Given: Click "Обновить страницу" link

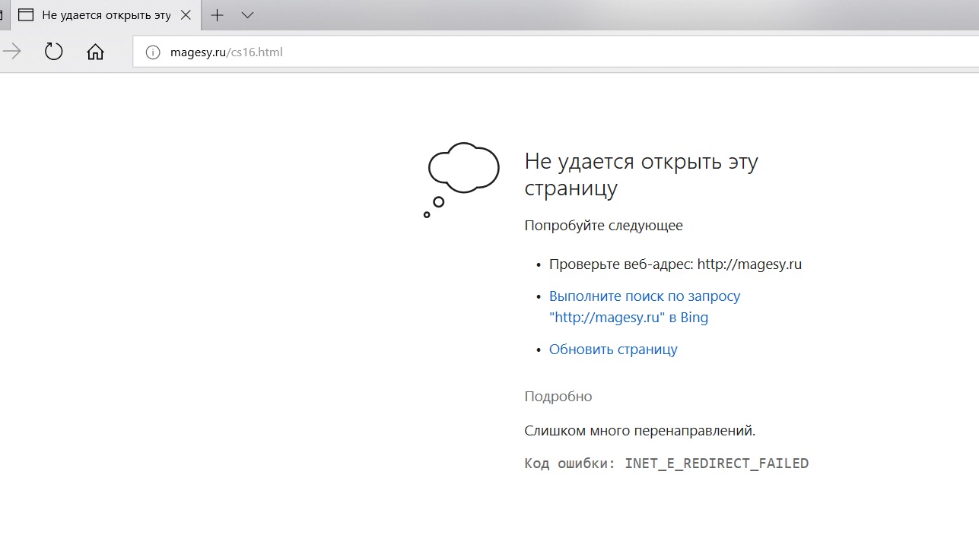Looking at the screenshot, I should 613,350.
